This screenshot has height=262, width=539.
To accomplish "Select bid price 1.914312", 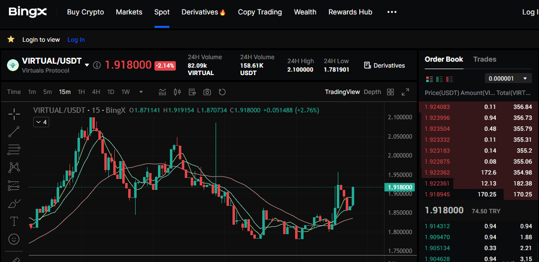I will [x=437, y=226].
